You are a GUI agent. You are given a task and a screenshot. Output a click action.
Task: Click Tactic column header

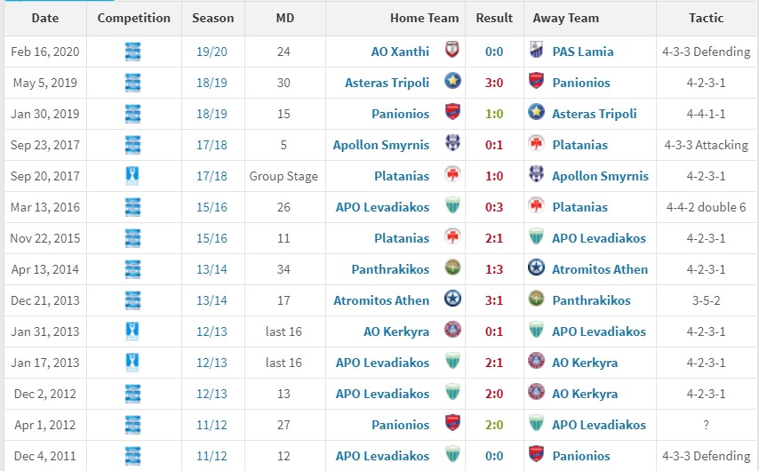tap(707, 18)
